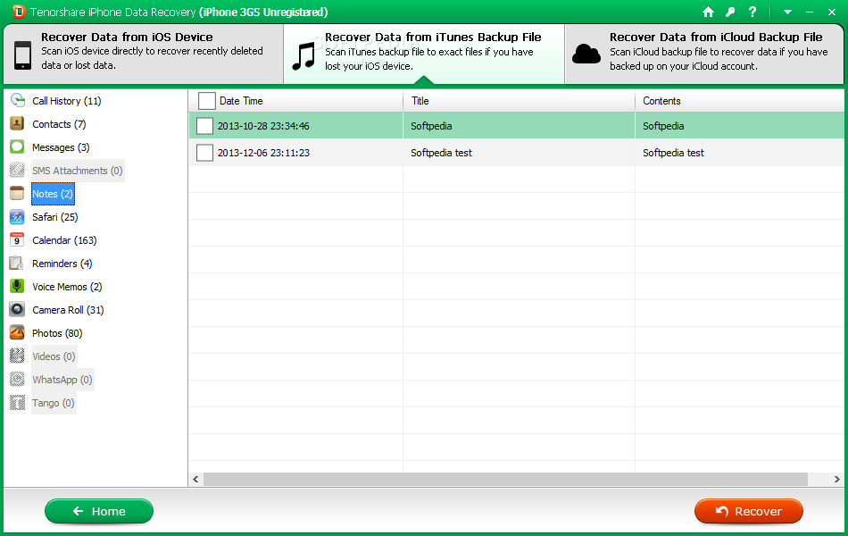Viewport: 848px width, 536px height.
Task: Select Photos (80) category
Action: [57, 333]
